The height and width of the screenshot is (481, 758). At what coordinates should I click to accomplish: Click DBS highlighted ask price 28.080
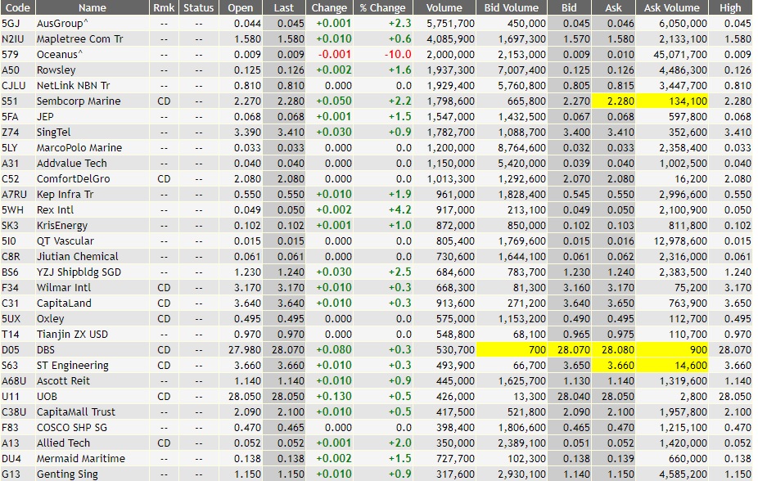tap(613, 349)
